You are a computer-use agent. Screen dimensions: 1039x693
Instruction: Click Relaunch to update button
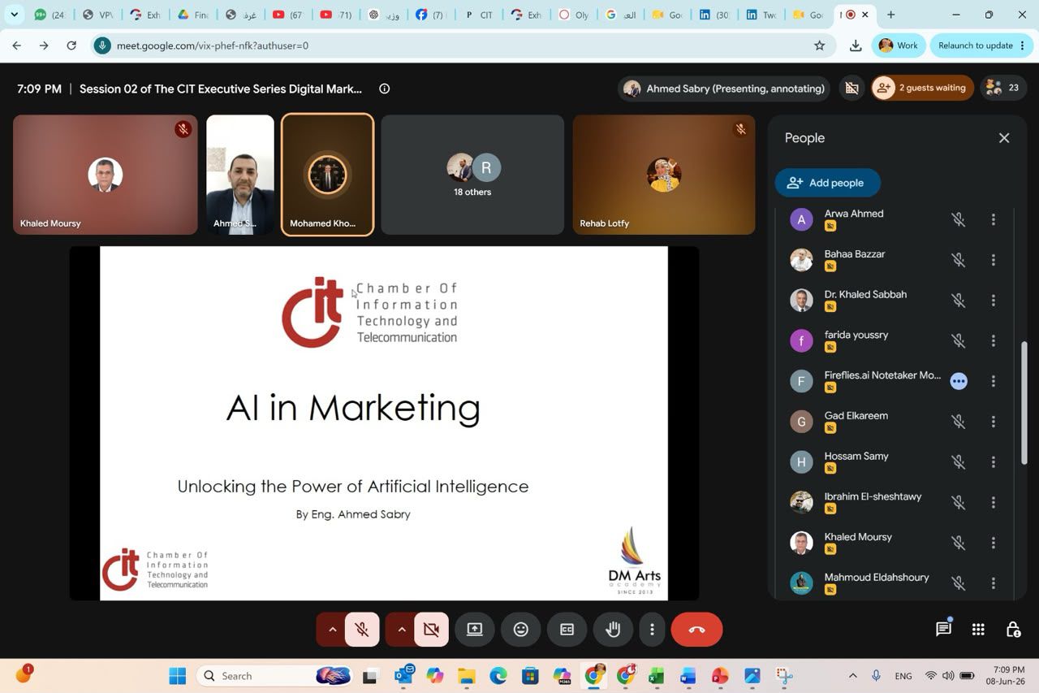(981, 45)
